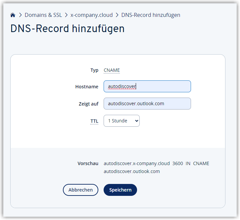Viewport: 240px width, 220px height.
Task: Click the Hostname label
Action: coord(87,87)
